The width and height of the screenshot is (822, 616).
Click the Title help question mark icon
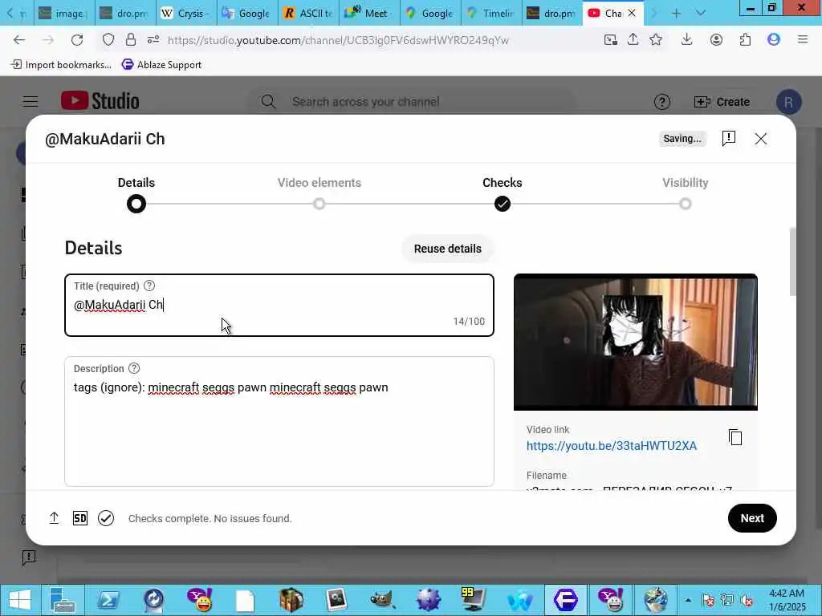tap(149, 286)
